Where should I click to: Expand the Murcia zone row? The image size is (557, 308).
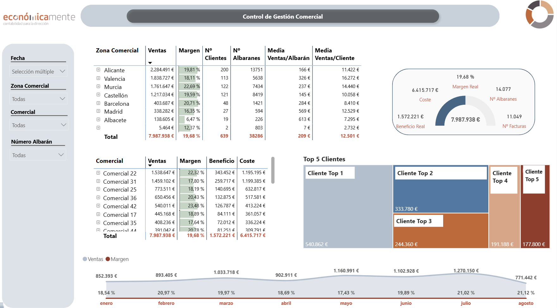point(98,86)
